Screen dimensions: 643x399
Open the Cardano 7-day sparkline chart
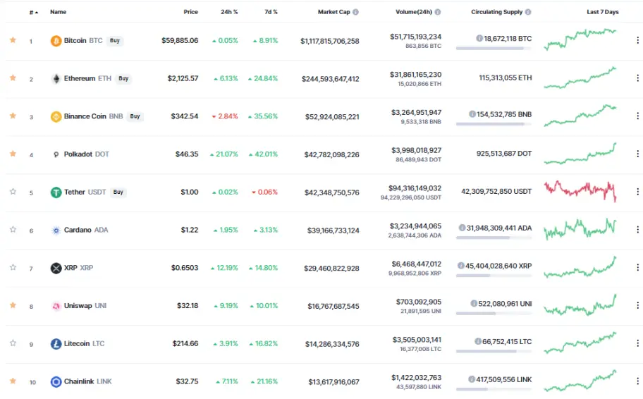click(x=580, y=229)
